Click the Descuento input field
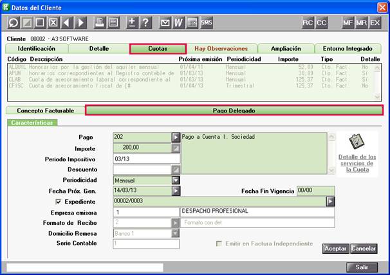Screen dimensions: 390x275 (142, 170)
